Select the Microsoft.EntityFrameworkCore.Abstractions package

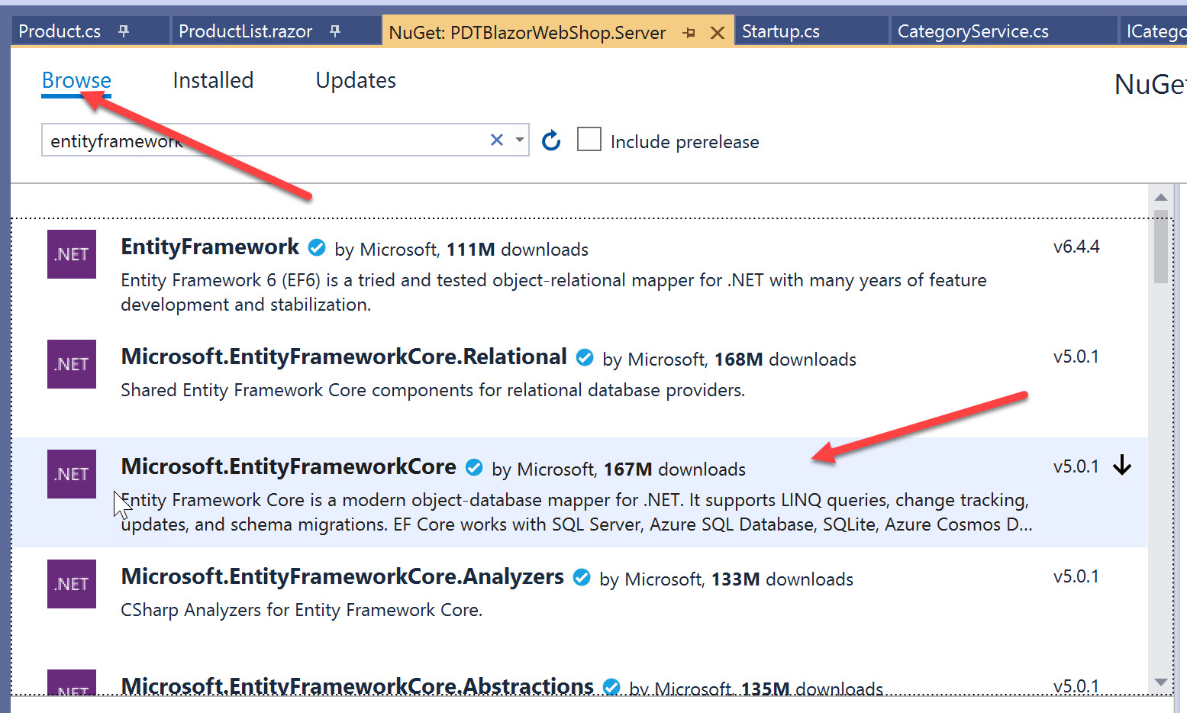pos(357,686)
